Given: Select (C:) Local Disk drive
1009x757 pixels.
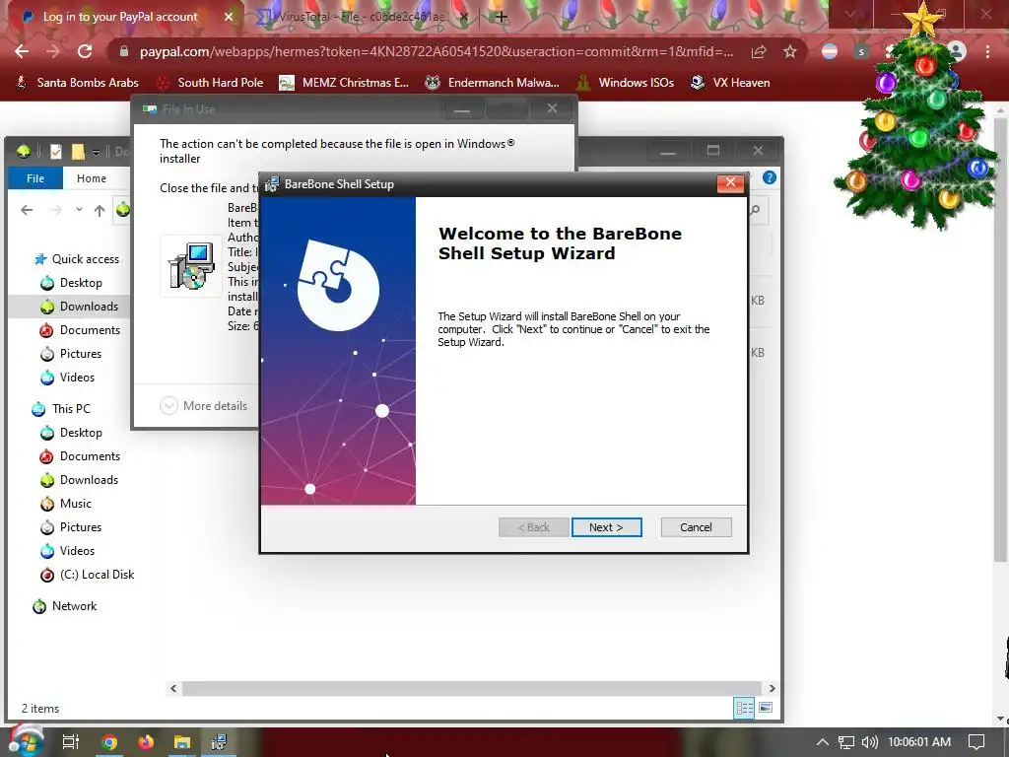Looking at the screenshot, I should (x=88, y=575).
